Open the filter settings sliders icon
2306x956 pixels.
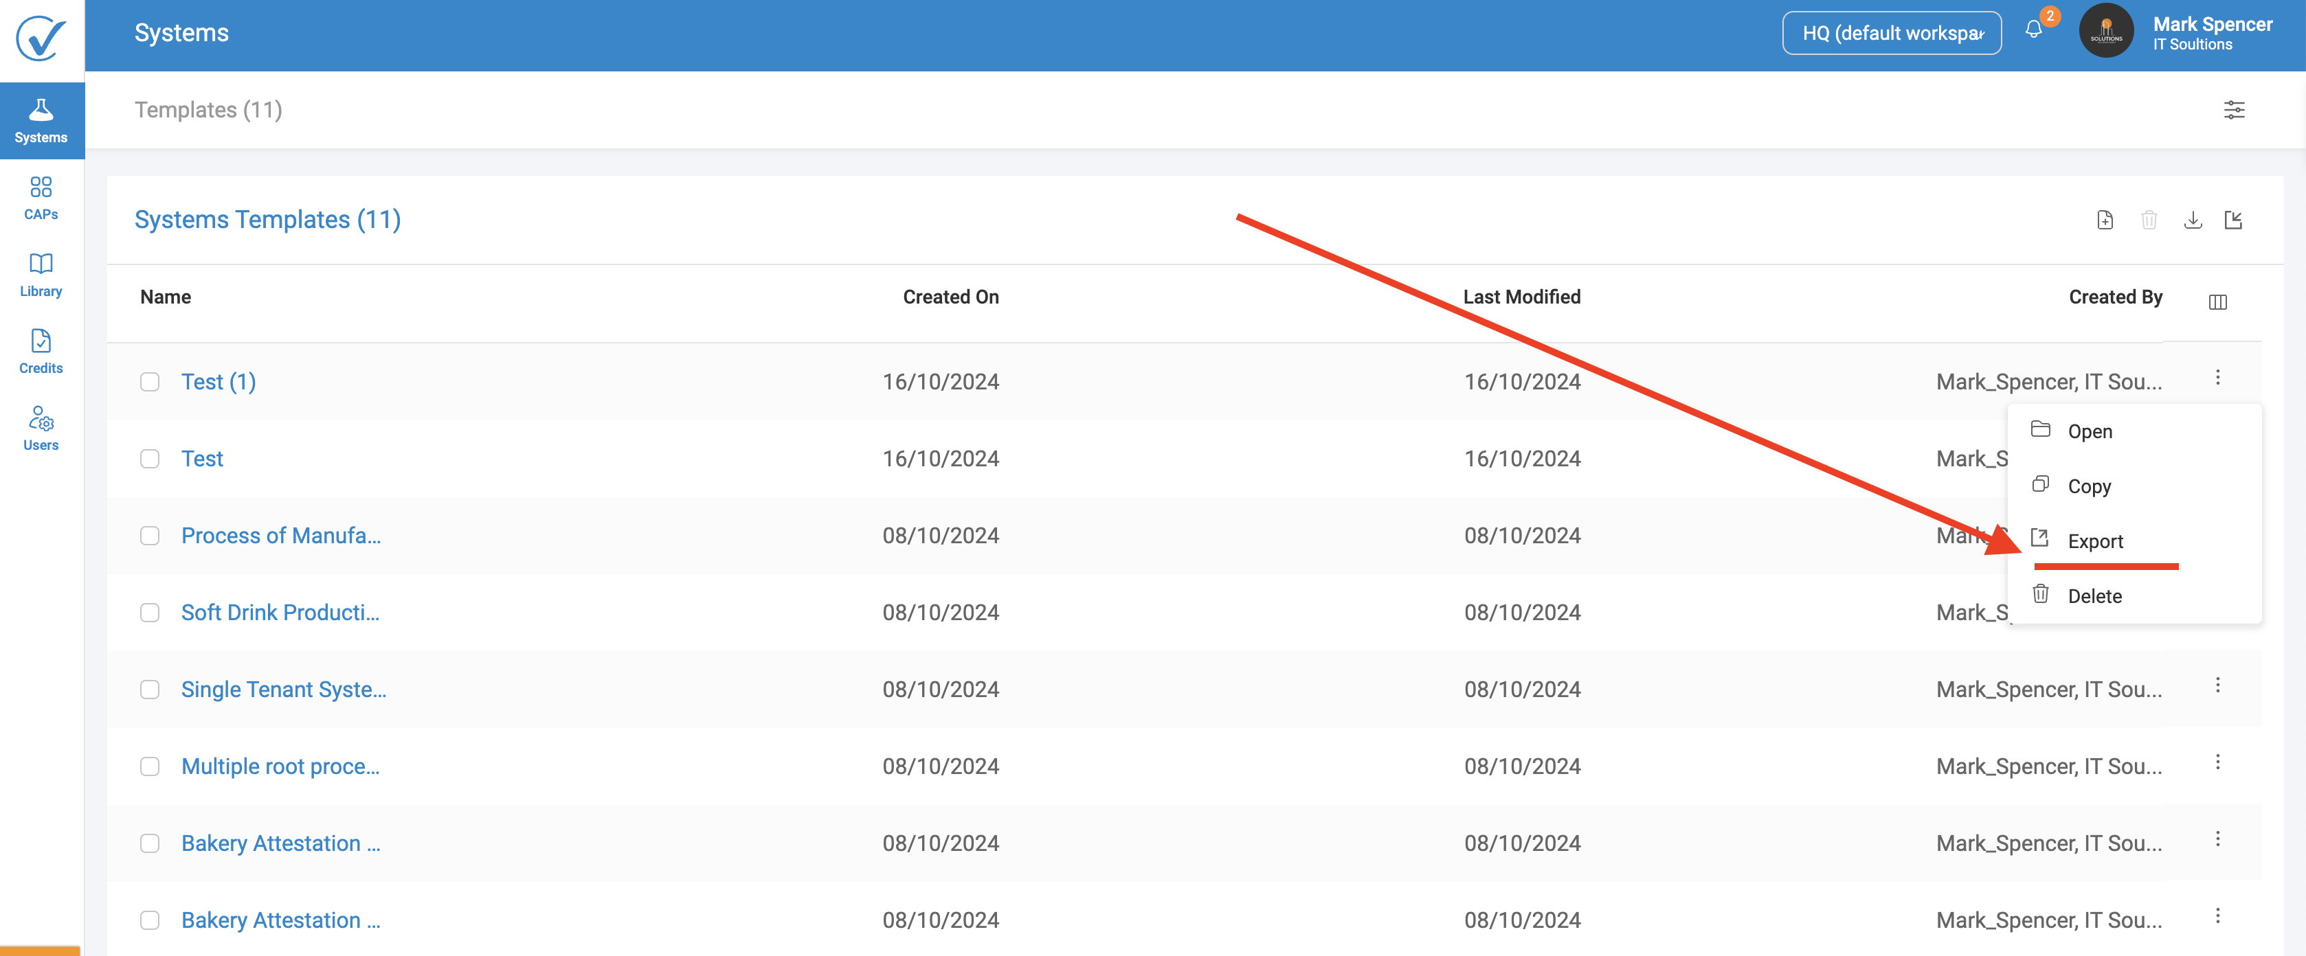coord(2235,110)
